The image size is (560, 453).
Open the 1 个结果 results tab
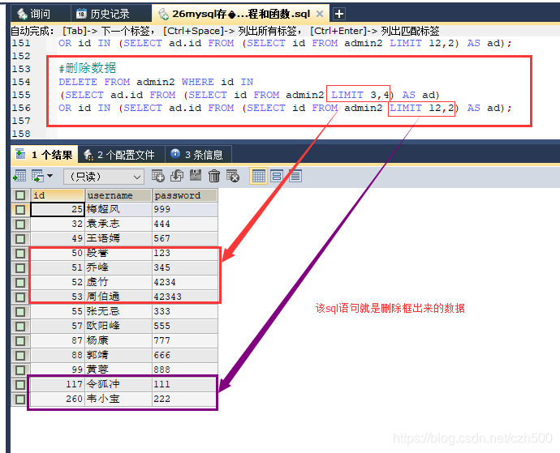pos(45,155)
